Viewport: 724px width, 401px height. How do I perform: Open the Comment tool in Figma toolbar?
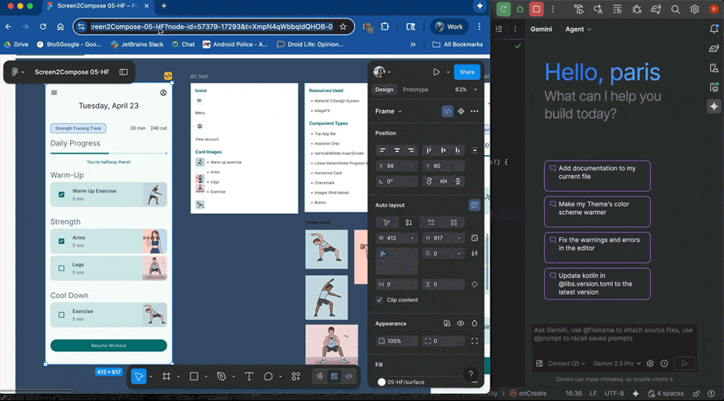click(x=269, y=377)
